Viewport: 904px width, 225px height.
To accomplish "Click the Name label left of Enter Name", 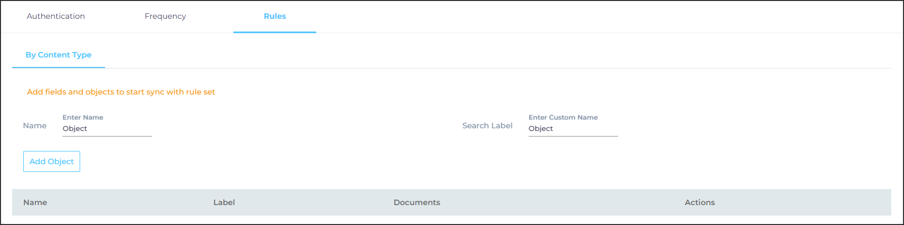I will point(35,125).
